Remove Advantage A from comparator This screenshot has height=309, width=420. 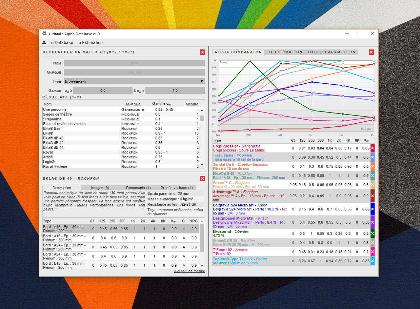[373, 196]
